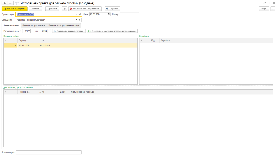Click the Комментарий input field
This screenshot has height=156, width=277.
pyautogui.click(x=49, y=152)
